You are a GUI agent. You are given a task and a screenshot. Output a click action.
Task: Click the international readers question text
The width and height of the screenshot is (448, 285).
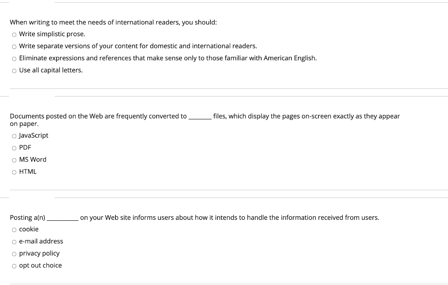click(114, 22)
